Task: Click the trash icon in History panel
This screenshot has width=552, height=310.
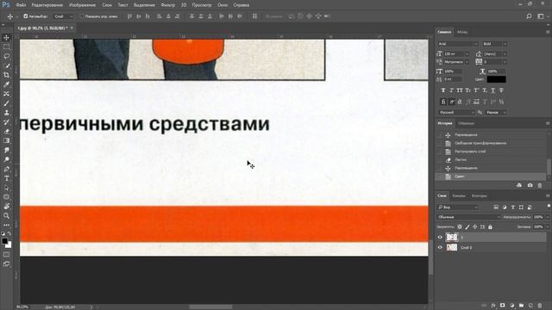Action: tap(540, 185)
